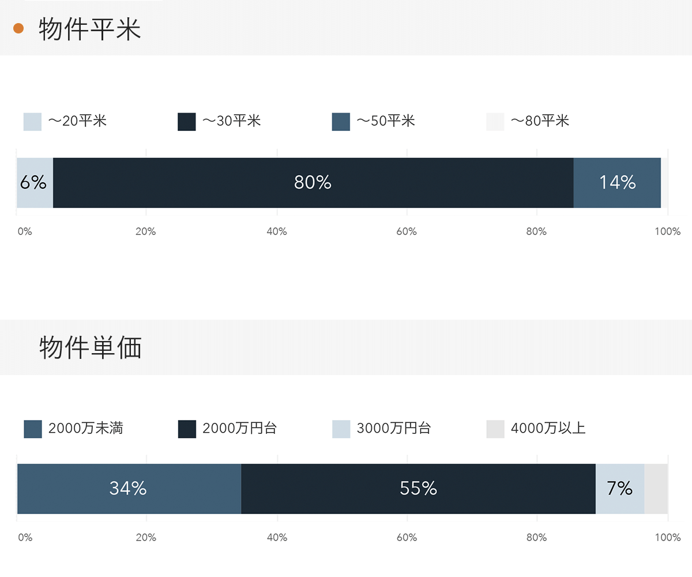692x577 pixels.
Task: Click the 2000万円台 legend label text
Action: click(240, 429)
